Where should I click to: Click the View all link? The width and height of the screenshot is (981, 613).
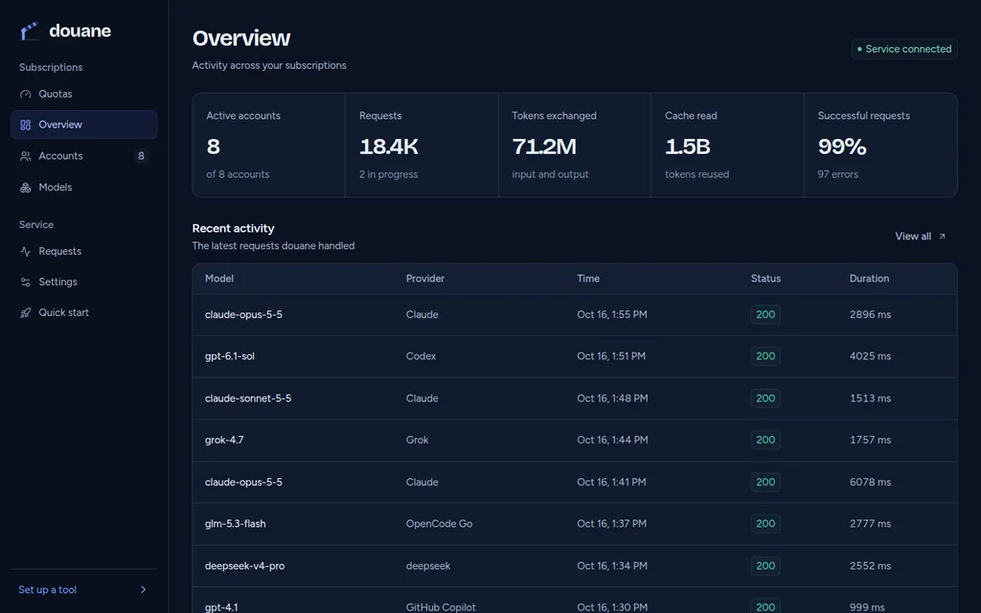[x=921, y=237]
